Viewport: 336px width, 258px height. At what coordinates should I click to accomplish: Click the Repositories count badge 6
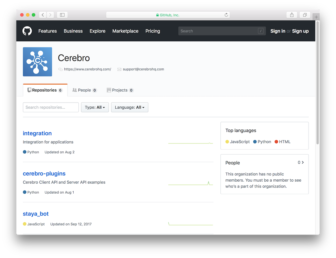coord(60,90)
